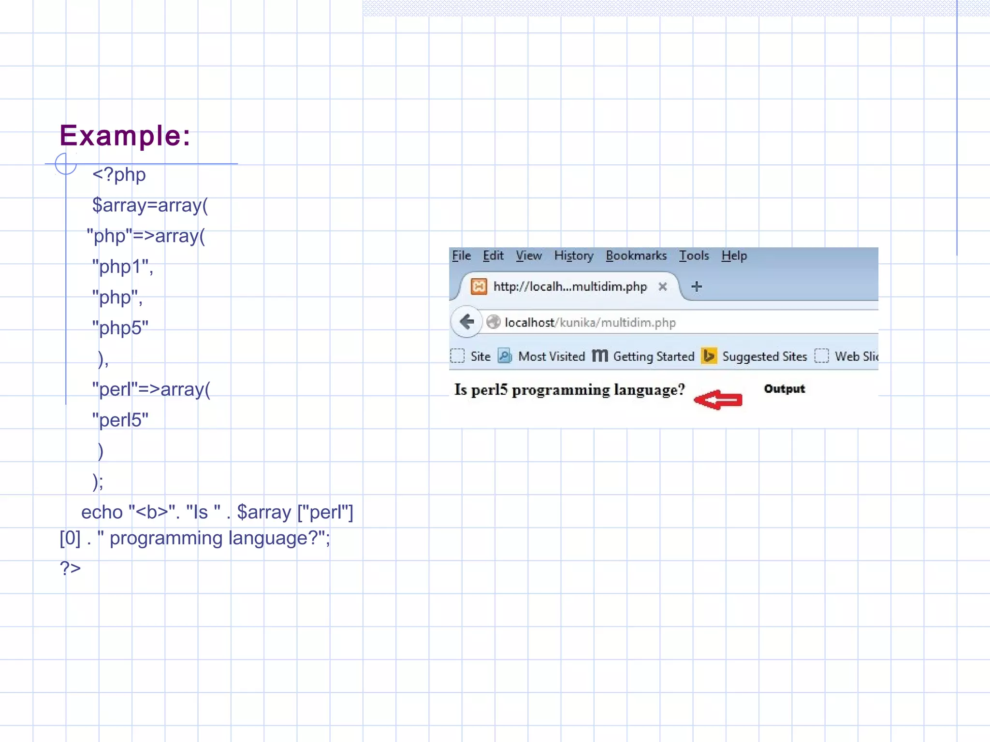Open a new tab with plus button
990x742 pixels.
pos(697,286)
